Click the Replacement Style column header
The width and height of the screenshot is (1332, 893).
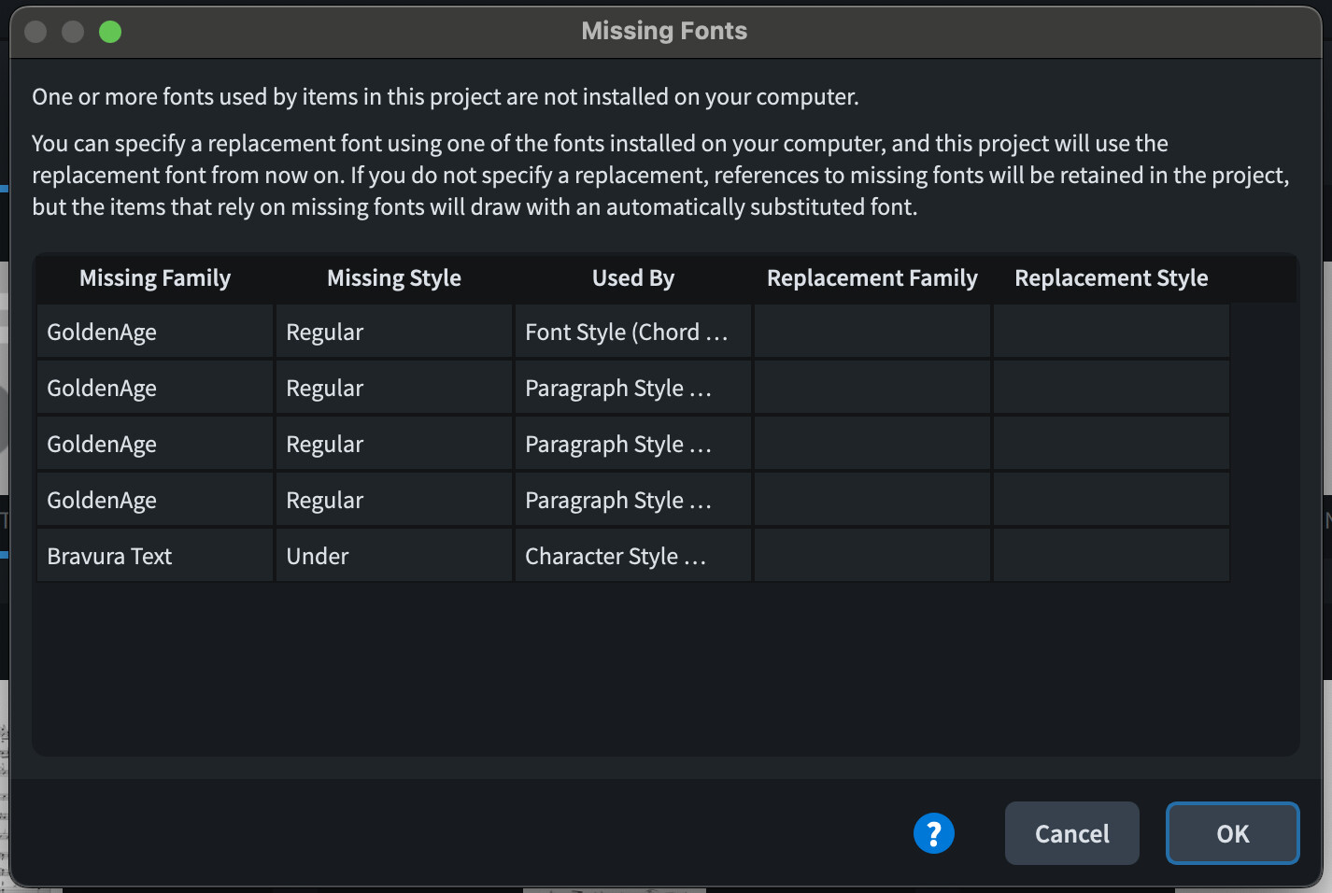click(x=1112, y=278)
